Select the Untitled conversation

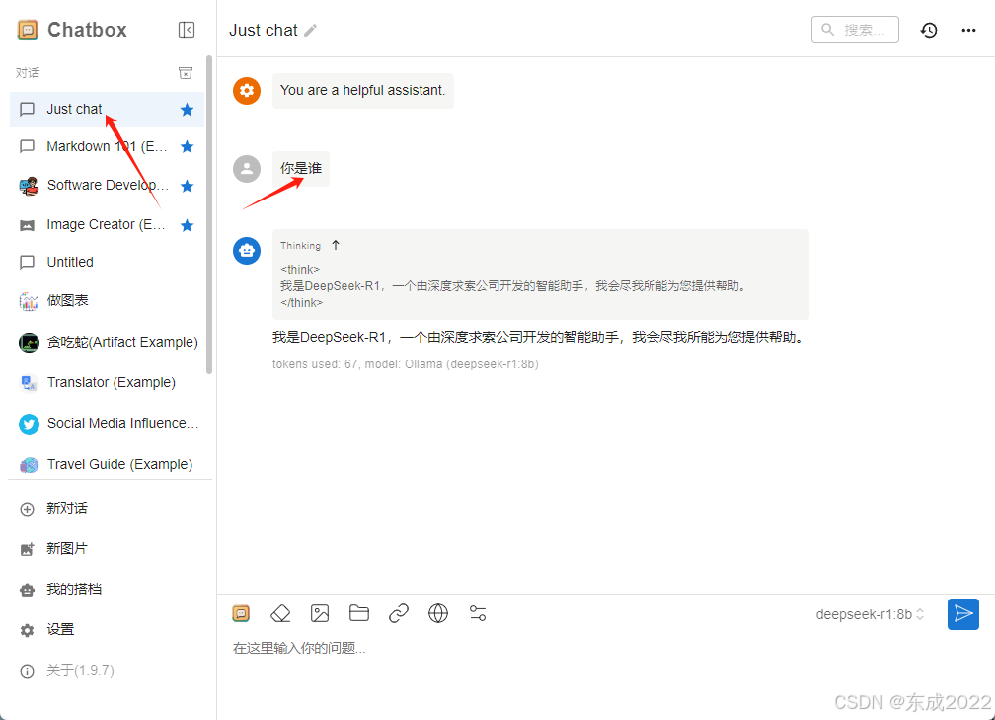pyautogui.click(x=107, y=263)
